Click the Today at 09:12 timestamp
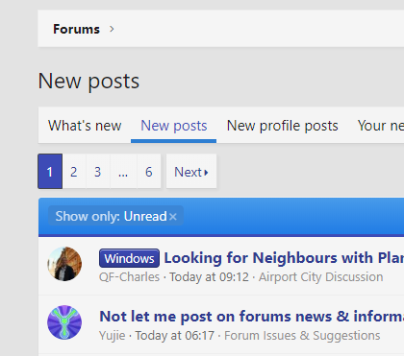404x356 pixels. (209, 277)
